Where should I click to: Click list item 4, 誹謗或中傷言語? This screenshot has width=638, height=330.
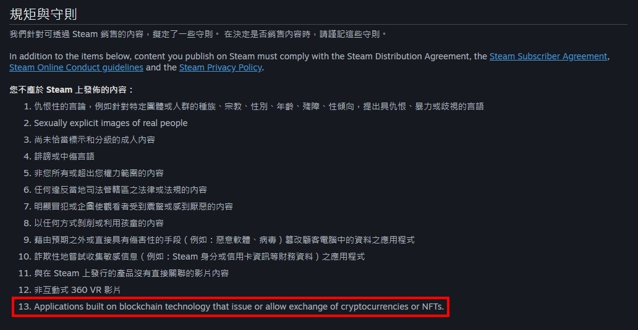pos(64,156)
